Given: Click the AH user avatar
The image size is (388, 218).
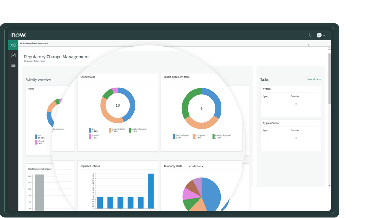Looking at the screenshot, I should (x=319, y=35).
